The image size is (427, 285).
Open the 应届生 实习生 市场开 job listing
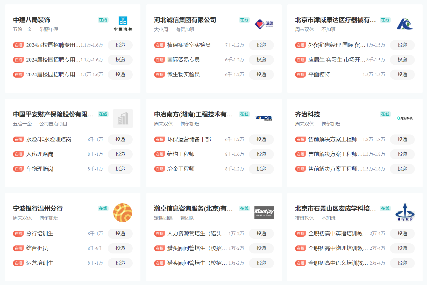(x=337, y=60)
